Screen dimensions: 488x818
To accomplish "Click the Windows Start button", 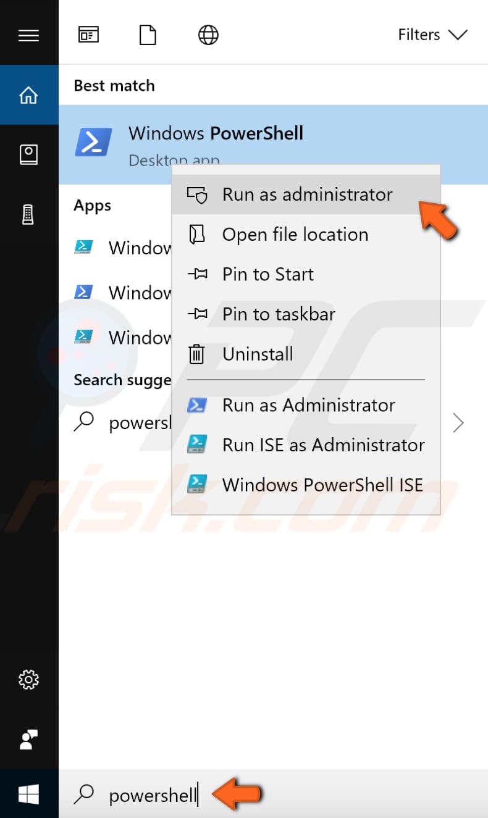I will (x=29, y=795).
